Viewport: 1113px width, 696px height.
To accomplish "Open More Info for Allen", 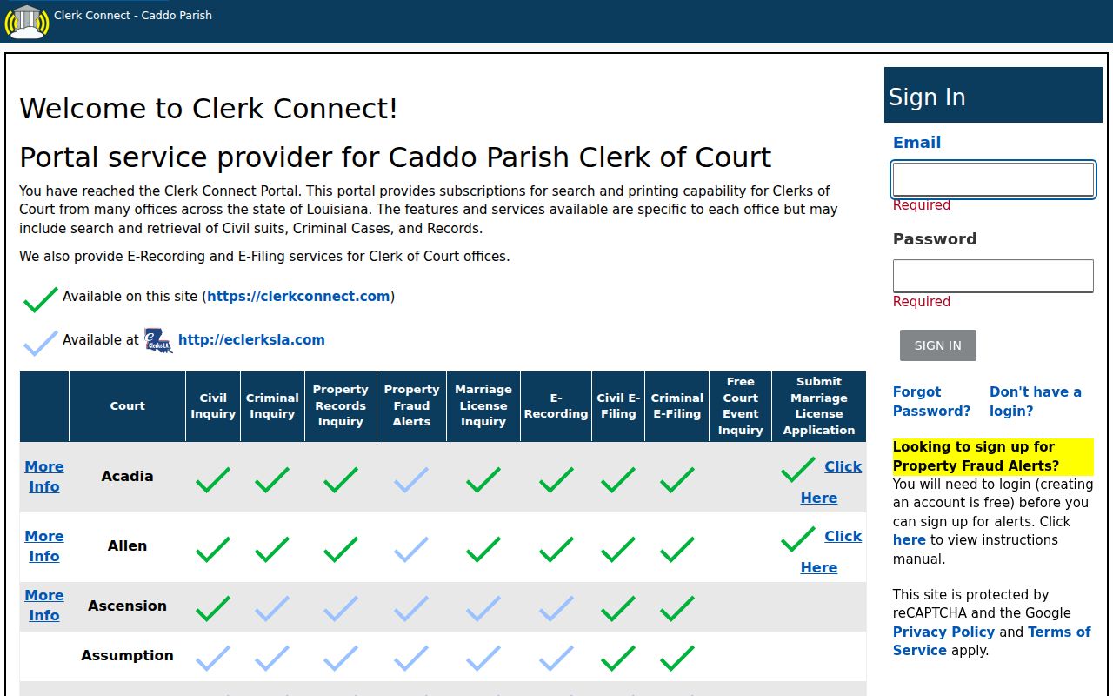I will [x=44, y=546].
